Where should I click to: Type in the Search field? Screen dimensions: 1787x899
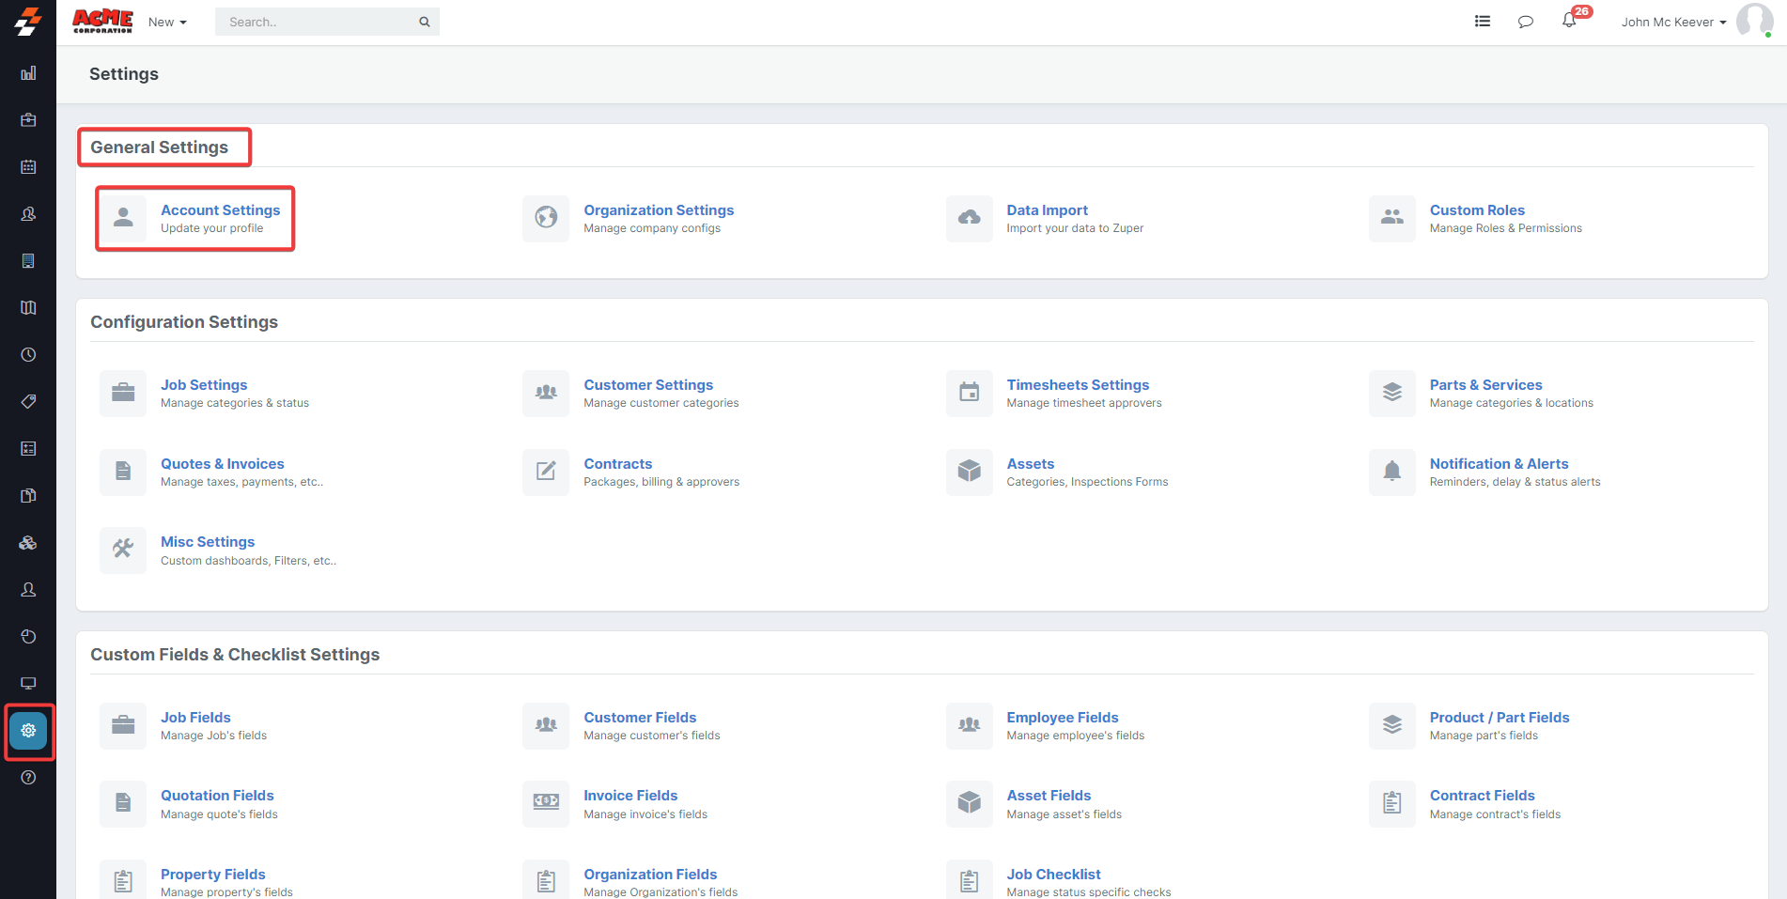[x=315, y=22]
